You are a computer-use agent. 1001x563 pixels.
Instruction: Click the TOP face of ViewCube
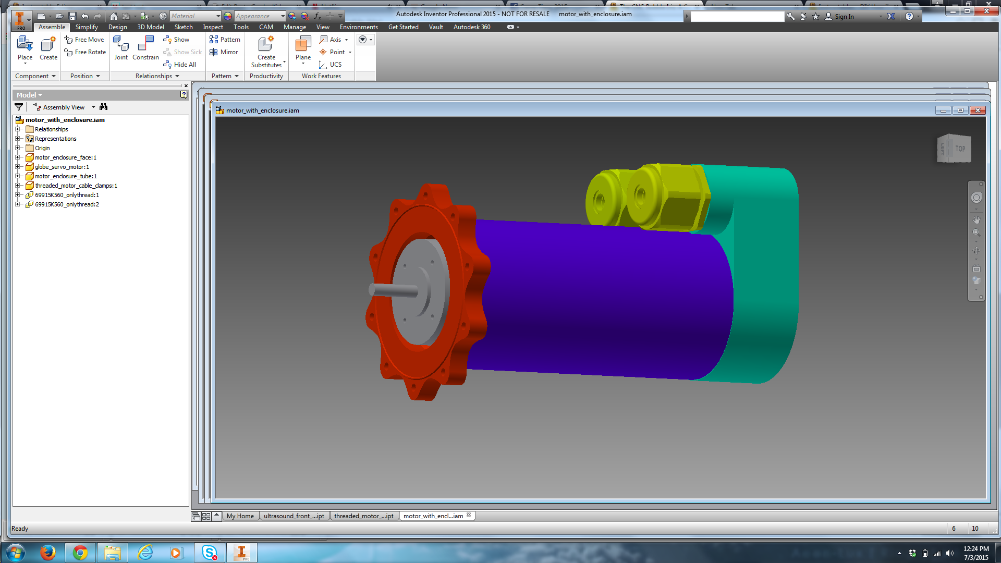[x=960, y=149]
